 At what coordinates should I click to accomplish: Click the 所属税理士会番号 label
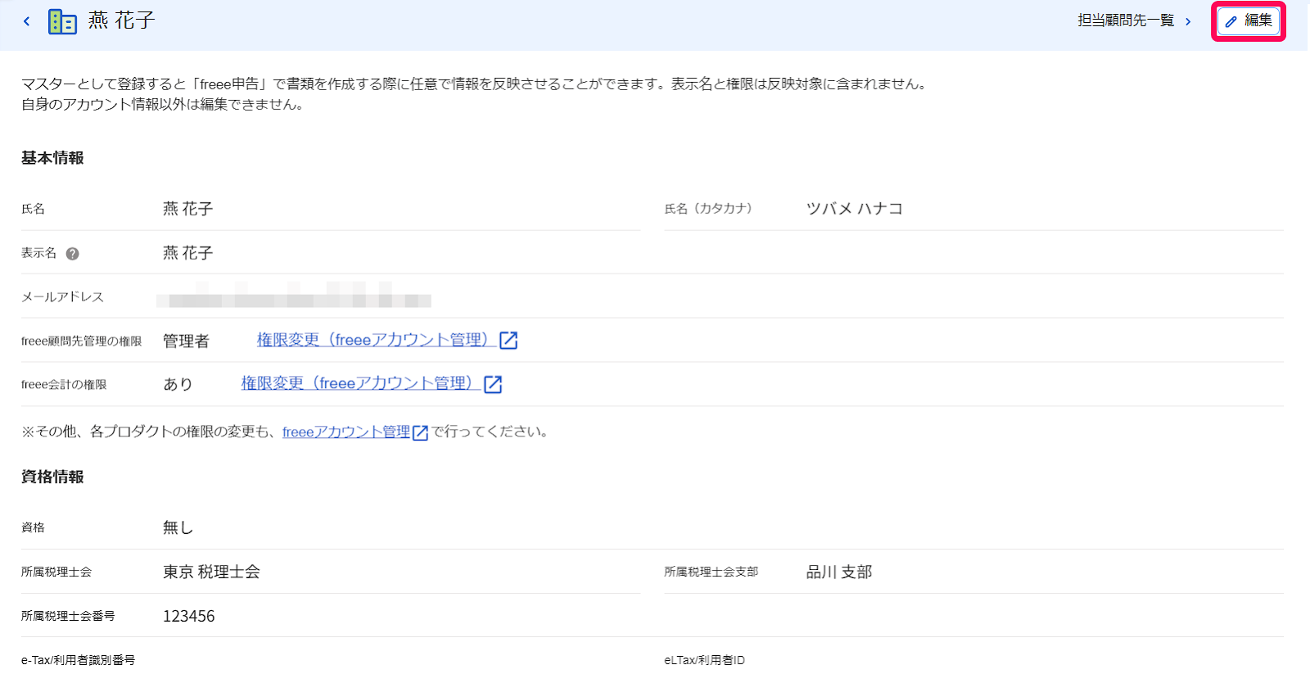coord(68,616)
